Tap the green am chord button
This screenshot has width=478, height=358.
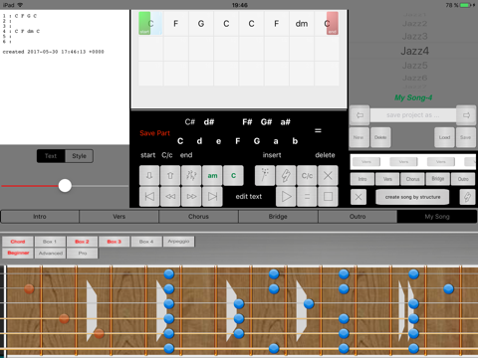(212, 176)
